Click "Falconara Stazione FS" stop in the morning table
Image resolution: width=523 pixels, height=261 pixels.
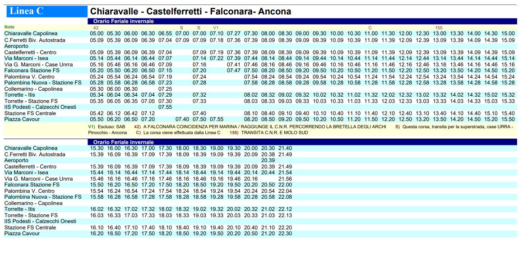32,71
